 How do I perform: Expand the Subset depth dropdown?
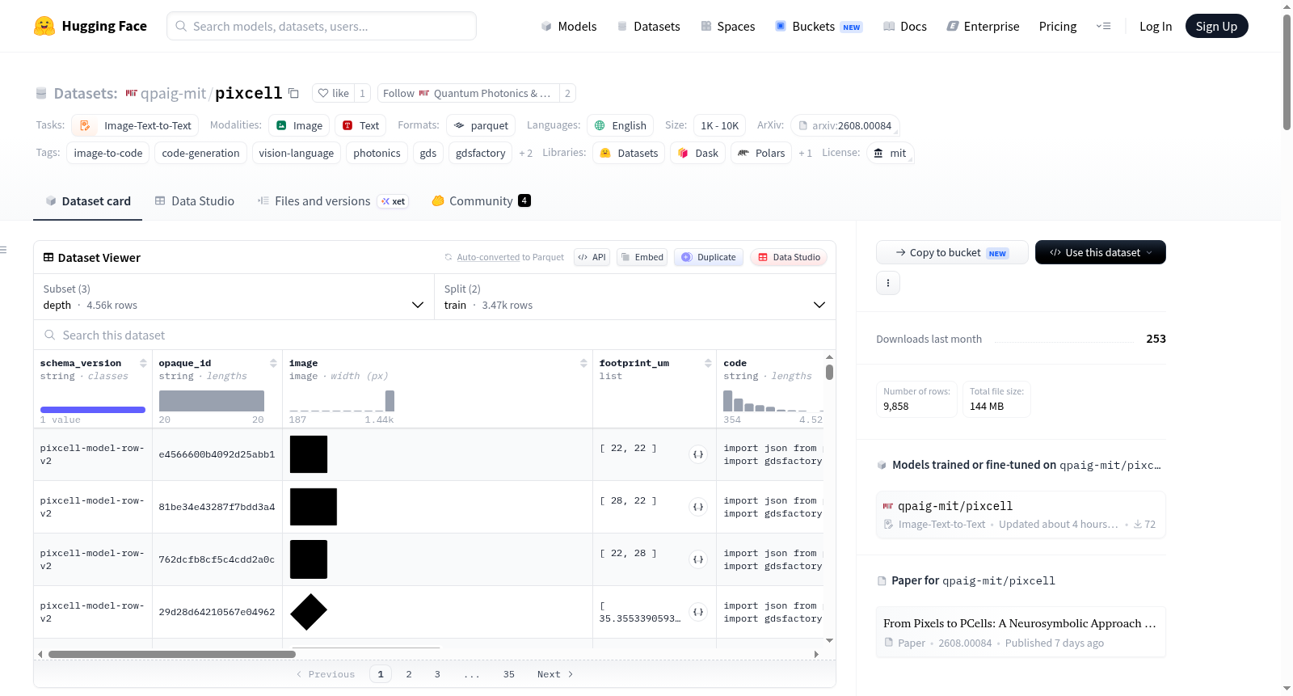pos(234,297)
